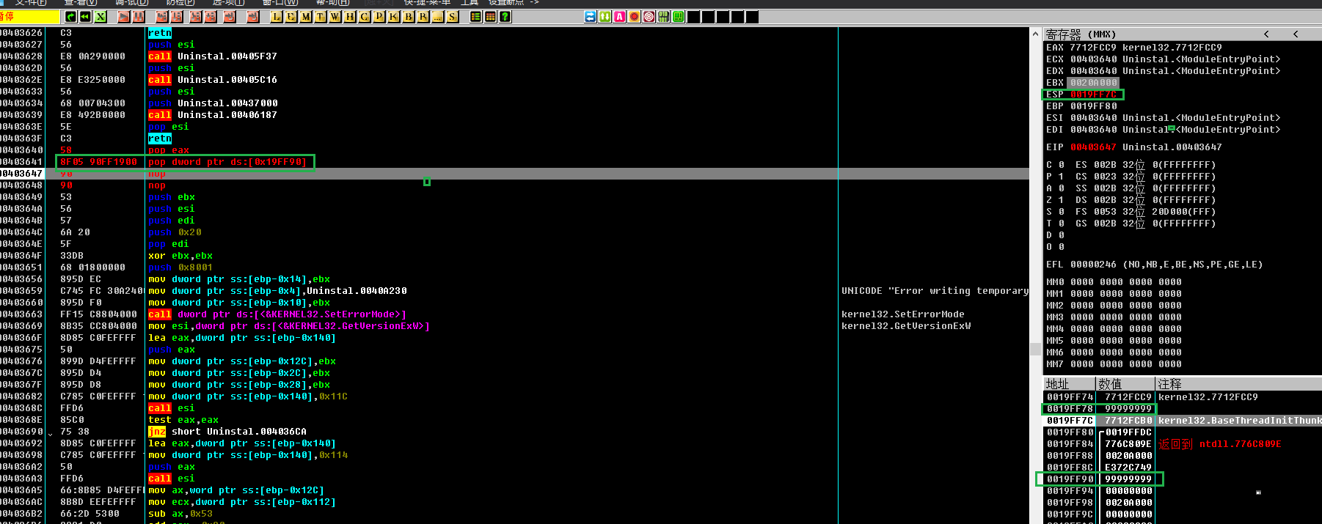The image size is (1322, 524).
Task: Toggle the S sign flag value
Action: tap(1062, 212)
